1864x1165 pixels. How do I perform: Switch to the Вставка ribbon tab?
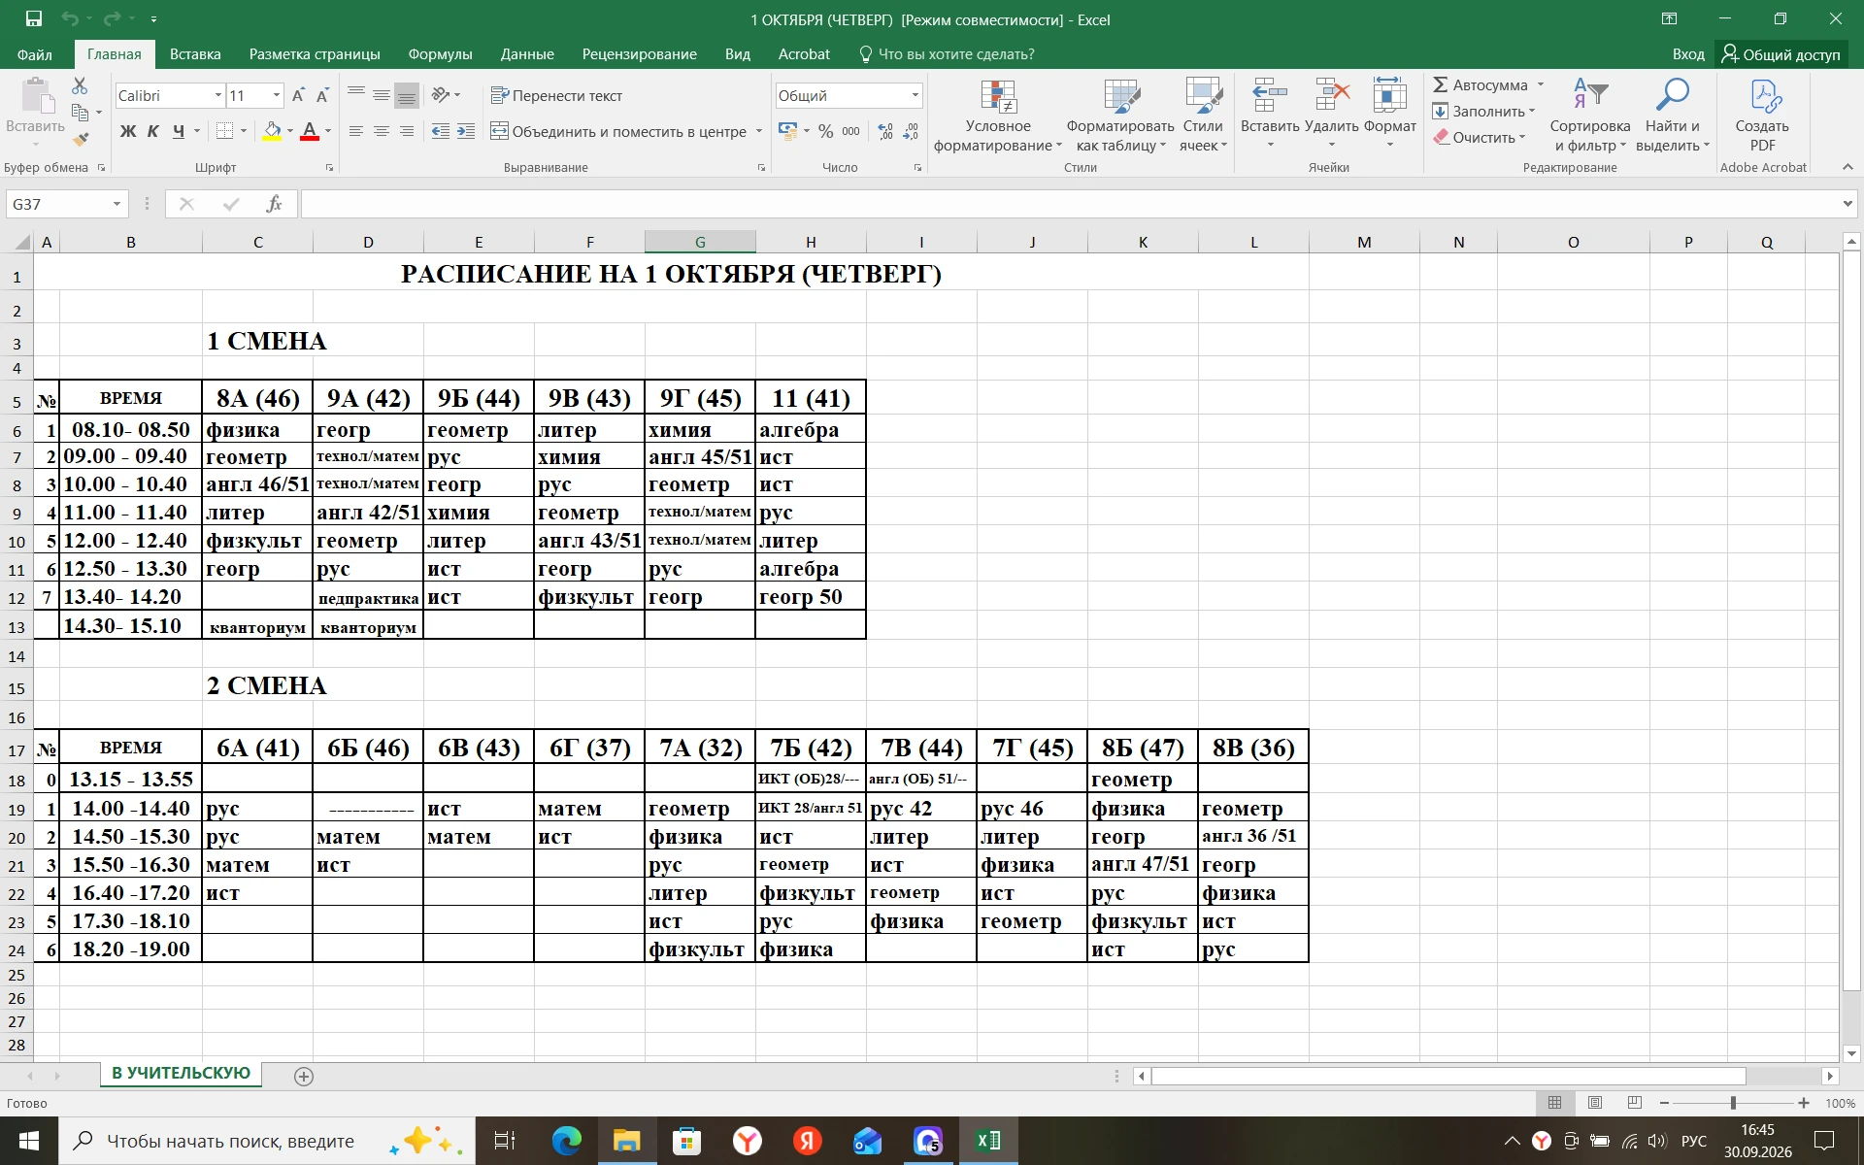[x=195, y=54]
